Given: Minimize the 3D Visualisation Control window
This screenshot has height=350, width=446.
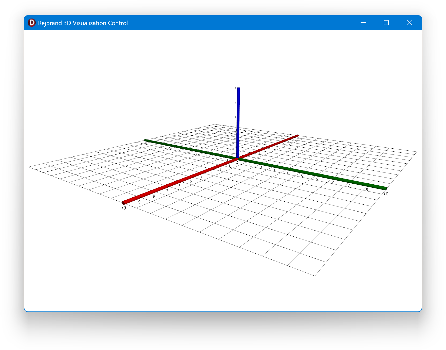Looking at the screenshot, I should tap(363, 23).
